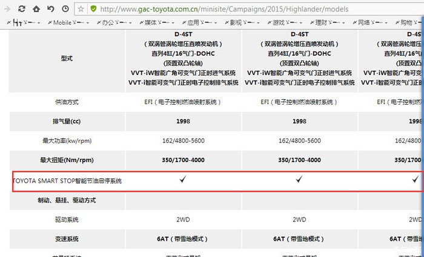Go to the browser home page icon

[x=36, y=9]
